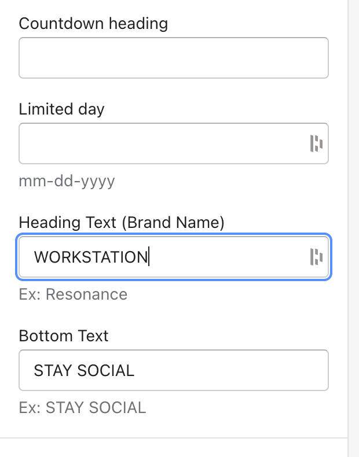Click the Countdown heading label
This screenshot has height=457, width=359.
tap(93, 24)
